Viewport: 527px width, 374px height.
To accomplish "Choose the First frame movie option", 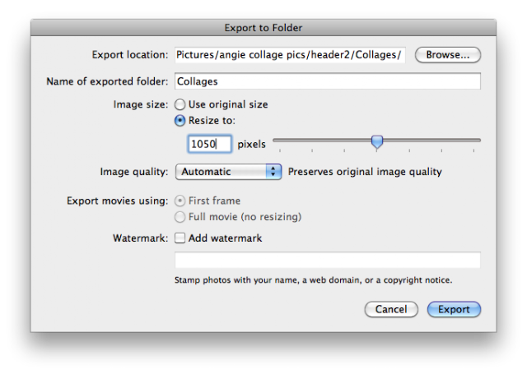I will pos(180,201).
